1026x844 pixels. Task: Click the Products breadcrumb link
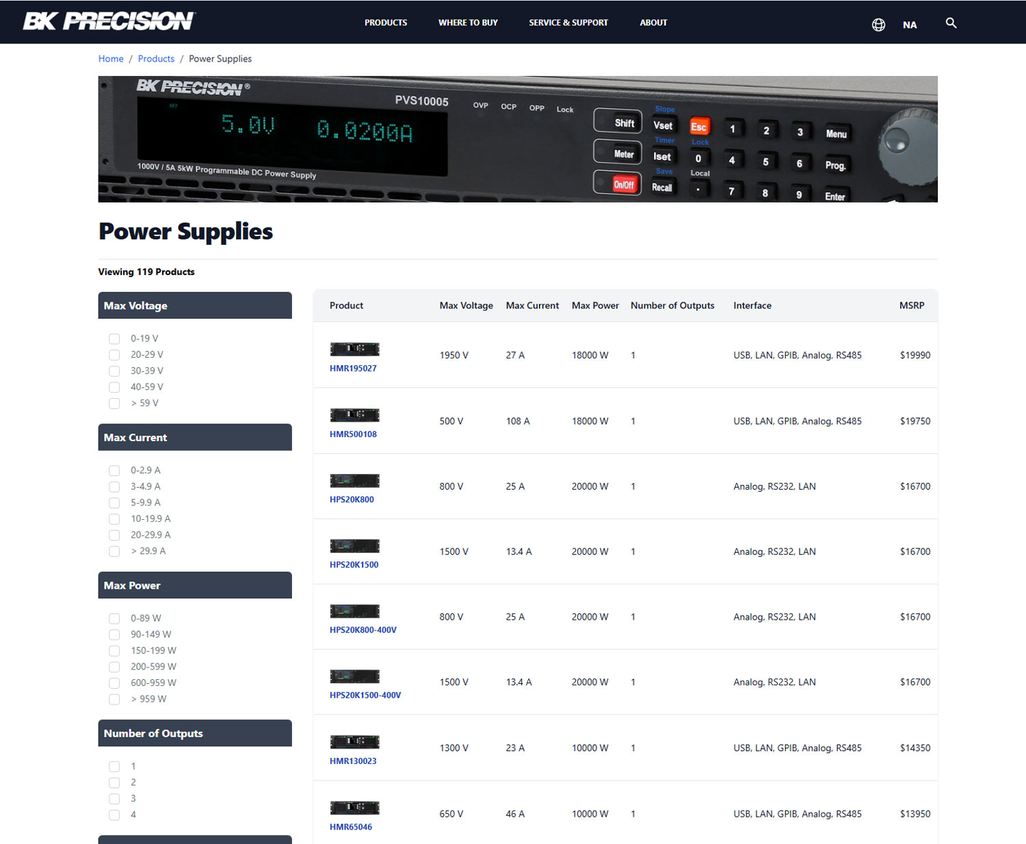tap(156, 59)
